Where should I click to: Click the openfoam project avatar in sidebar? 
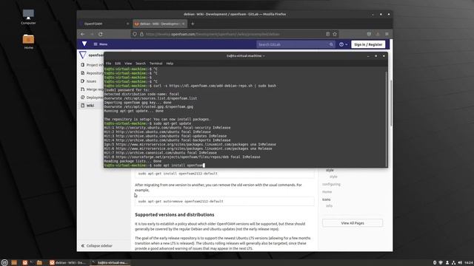(x=83, y=55)
